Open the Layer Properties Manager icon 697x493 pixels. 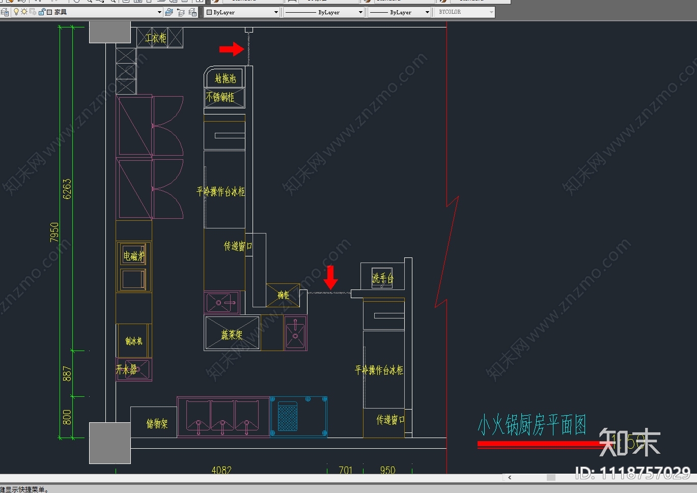(5, 12)
